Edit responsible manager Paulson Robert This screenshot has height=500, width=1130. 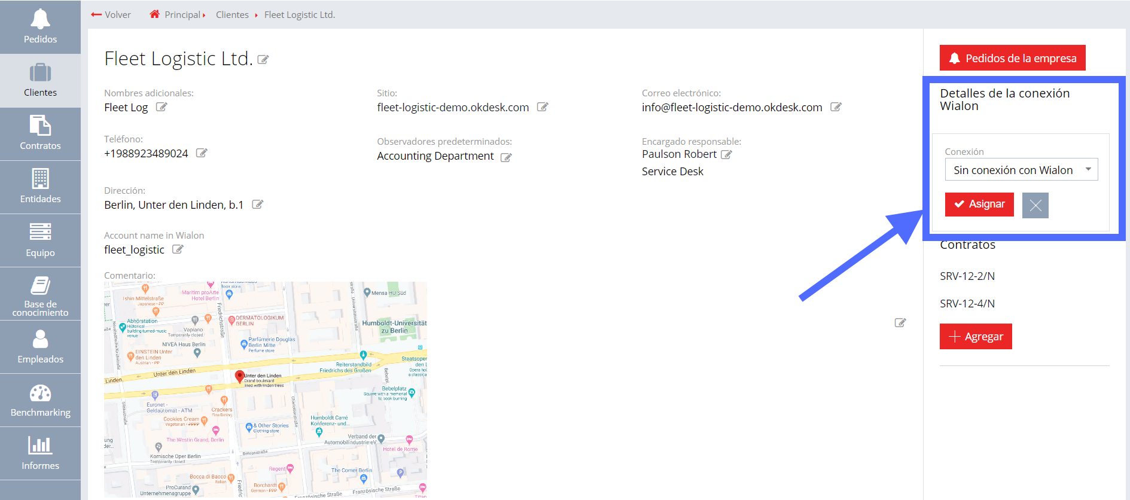[726, 154]
